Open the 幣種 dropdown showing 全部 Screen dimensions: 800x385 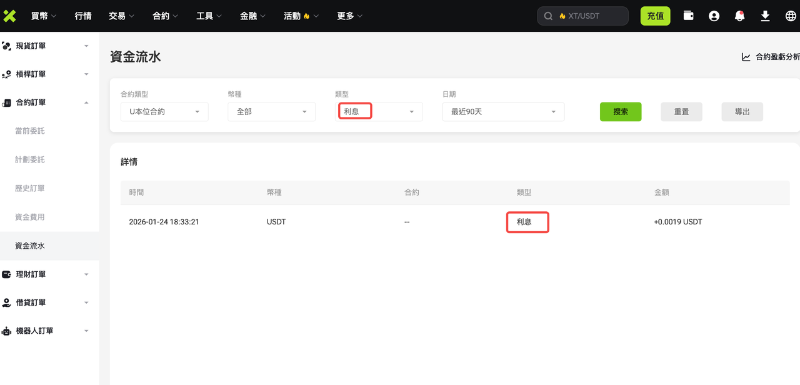click(271, 112)
